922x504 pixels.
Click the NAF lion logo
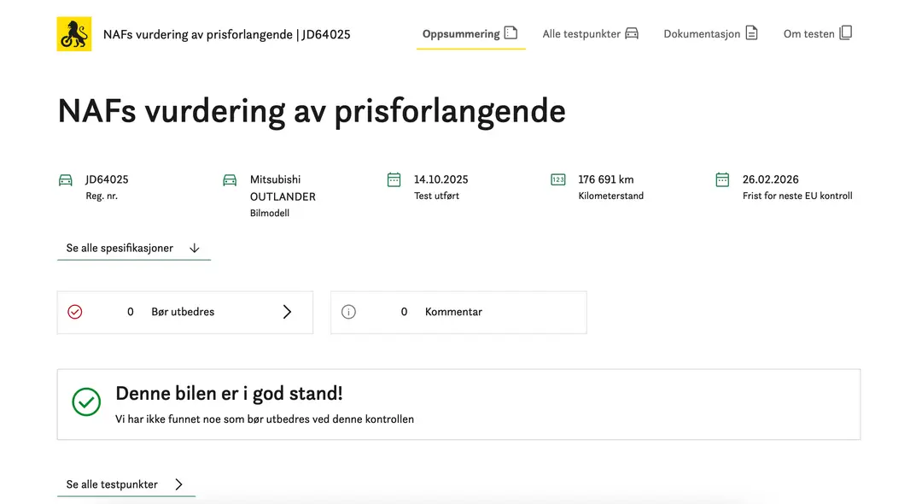pyautogui.click(x=74, y=34)
